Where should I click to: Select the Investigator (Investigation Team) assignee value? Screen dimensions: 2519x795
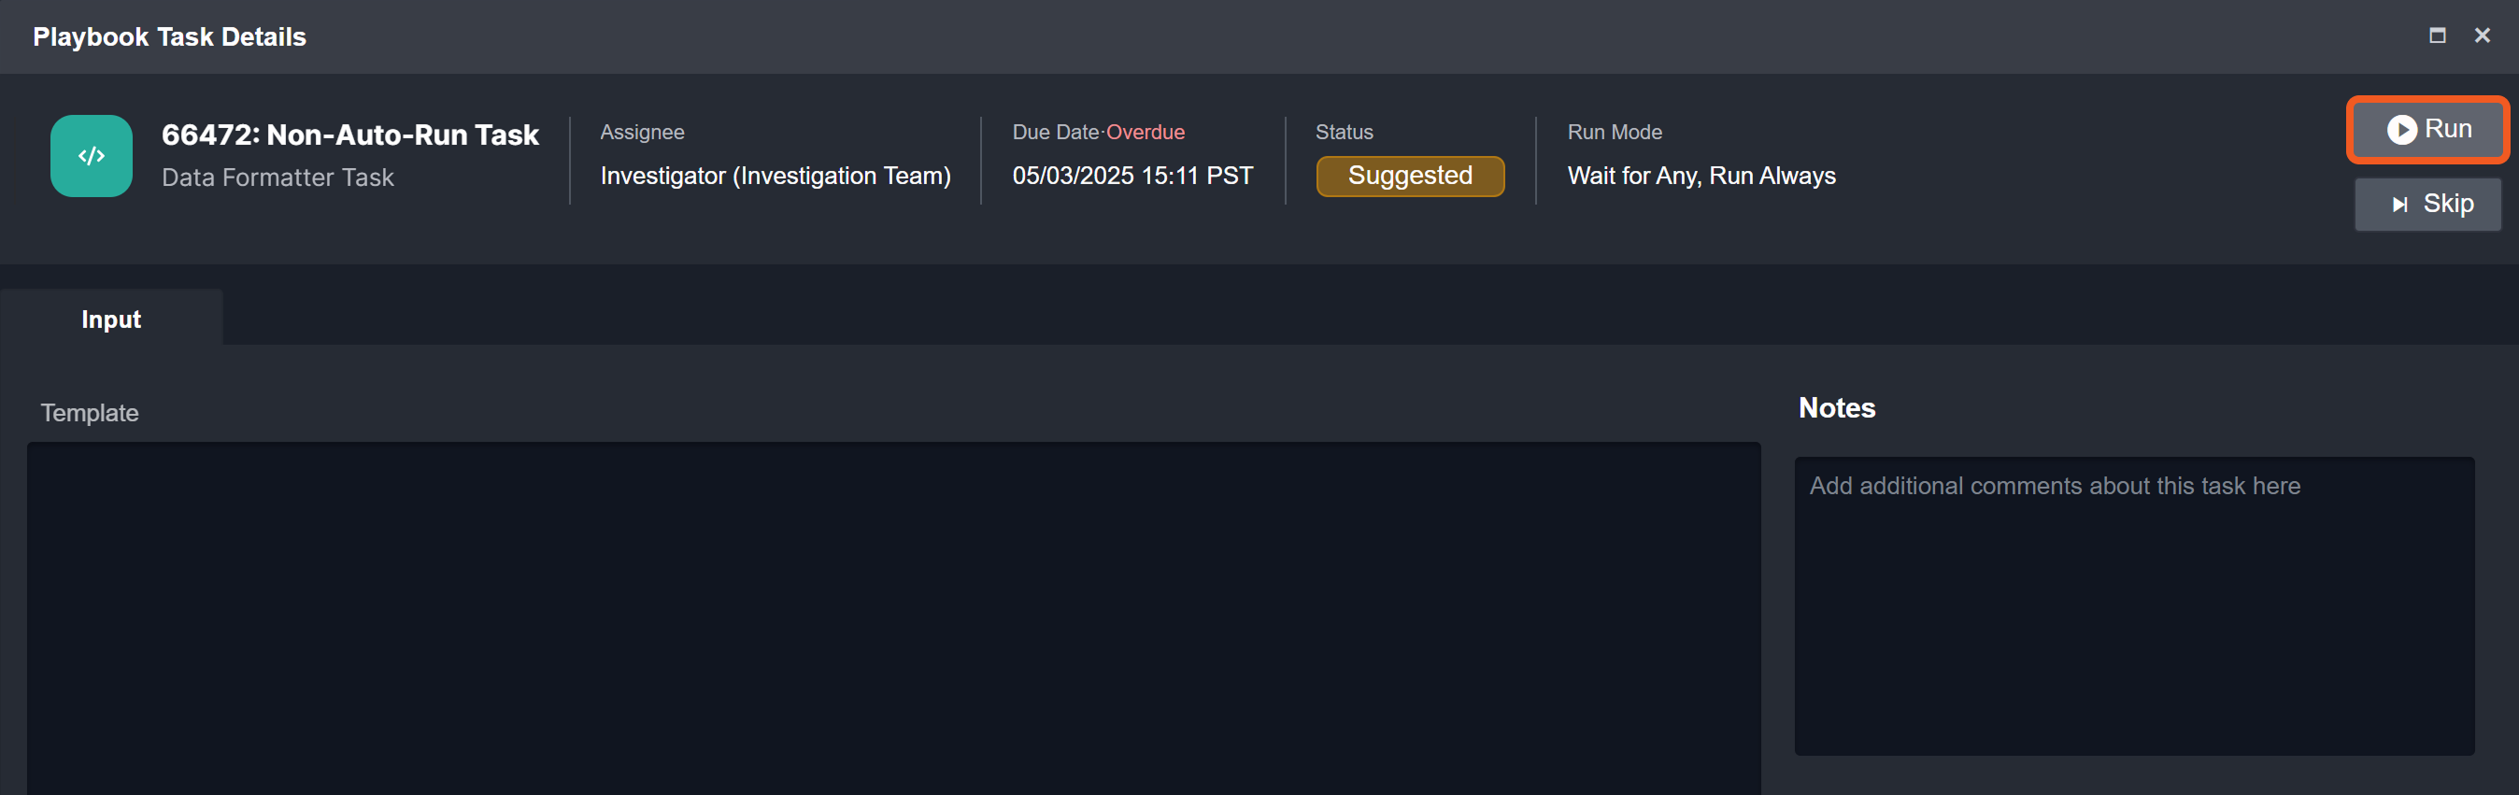pyautogui.click(x=775, y=176)
